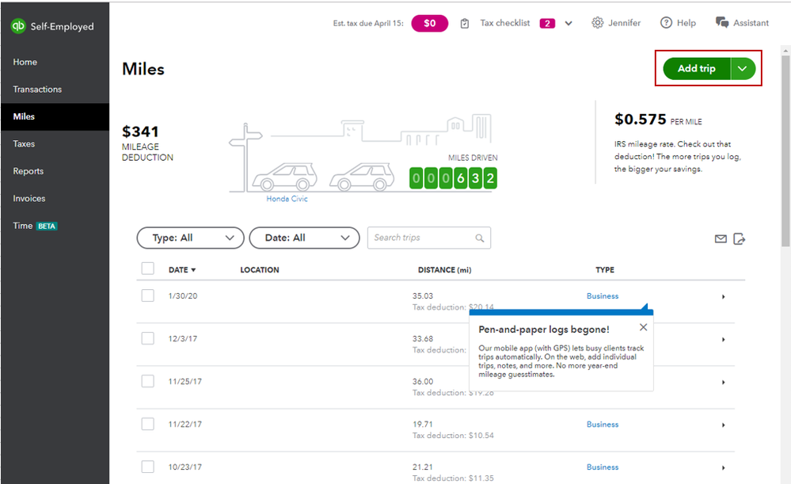This screenshot has width=791, height=484.
Task: Click the first car illustration above Honda Civic
Action: [x=284, y=177]
